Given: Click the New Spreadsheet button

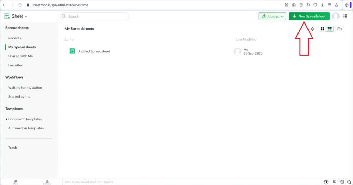Looking at the screenshot, I should [309, 16].
